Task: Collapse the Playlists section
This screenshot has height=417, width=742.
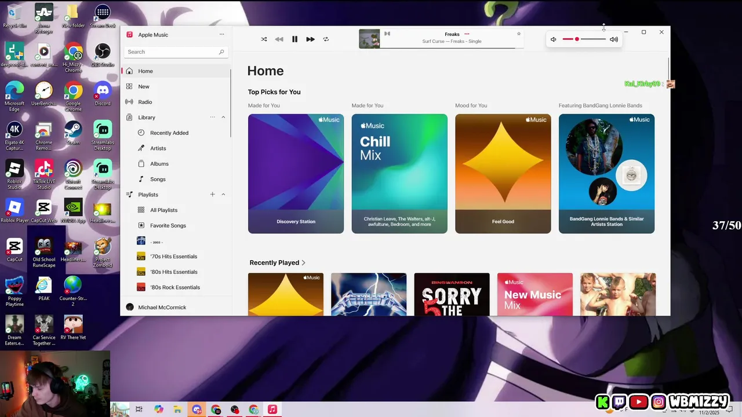Action: tap(223, 195)
